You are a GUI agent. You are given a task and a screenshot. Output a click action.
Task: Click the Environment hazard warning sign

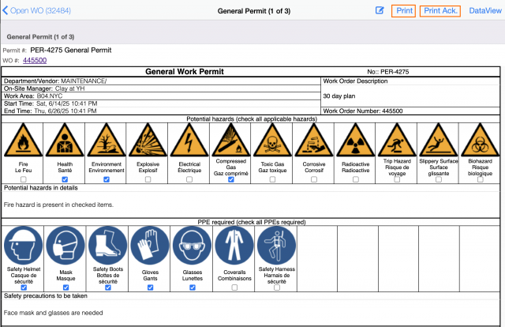(107, 140)
